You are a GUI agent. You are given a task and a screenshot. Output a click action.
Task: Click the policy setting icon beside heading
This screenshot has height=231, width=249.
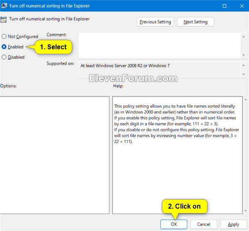tap(3, 19)
